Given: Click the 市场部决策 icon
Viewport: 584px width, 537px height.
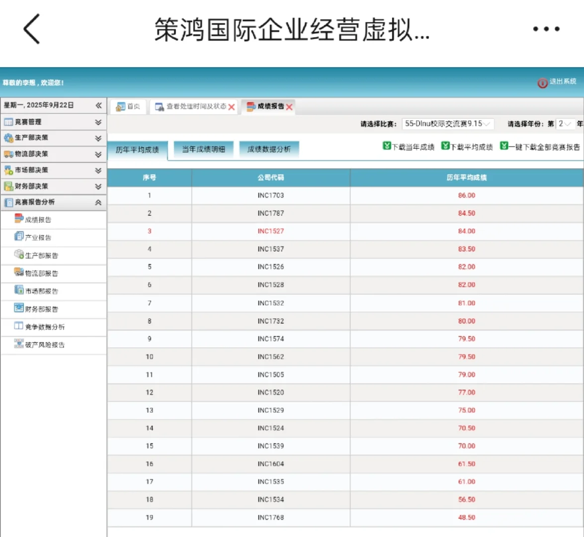Looking at the screenshot, I should pyautogui.click(x=8, y=171).
